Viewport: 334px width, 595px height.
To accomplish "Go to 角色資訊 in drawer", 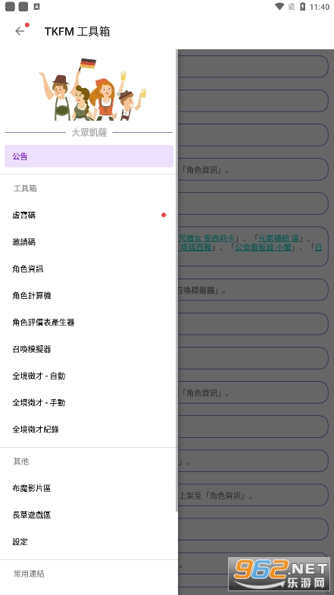I will pyautogui.click(x=89, y=269).
